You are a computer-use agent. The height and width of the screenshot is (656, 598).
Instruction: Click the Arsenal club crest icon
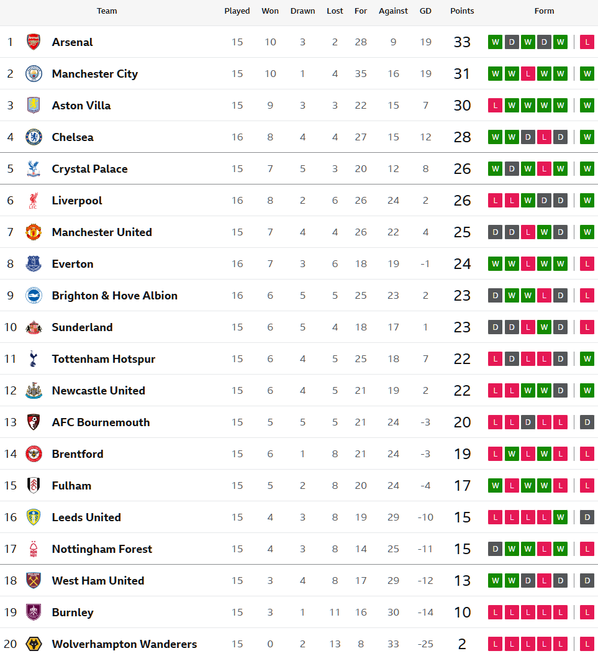[x=34, y=42]
